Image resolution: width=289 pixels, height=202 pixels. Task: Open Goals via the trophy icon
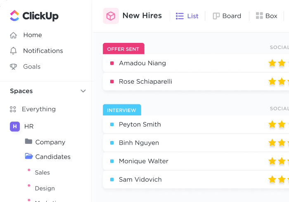(13, 67)
